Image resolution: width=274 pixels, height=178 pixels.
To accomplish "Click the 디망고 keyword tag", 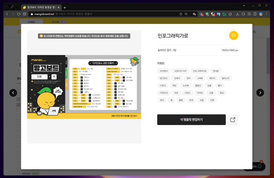I will [x=163, y=86].
